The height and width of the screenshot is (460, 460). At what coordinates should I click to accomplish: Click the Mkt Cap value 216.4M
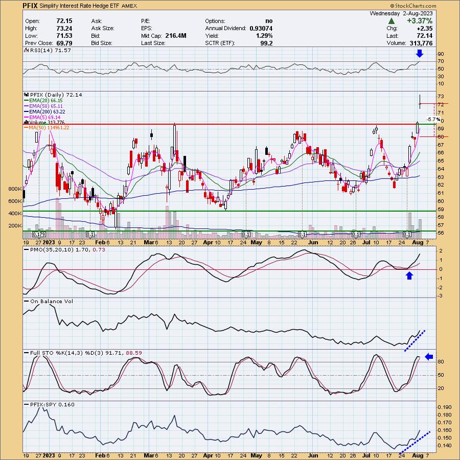coord(176,36)
